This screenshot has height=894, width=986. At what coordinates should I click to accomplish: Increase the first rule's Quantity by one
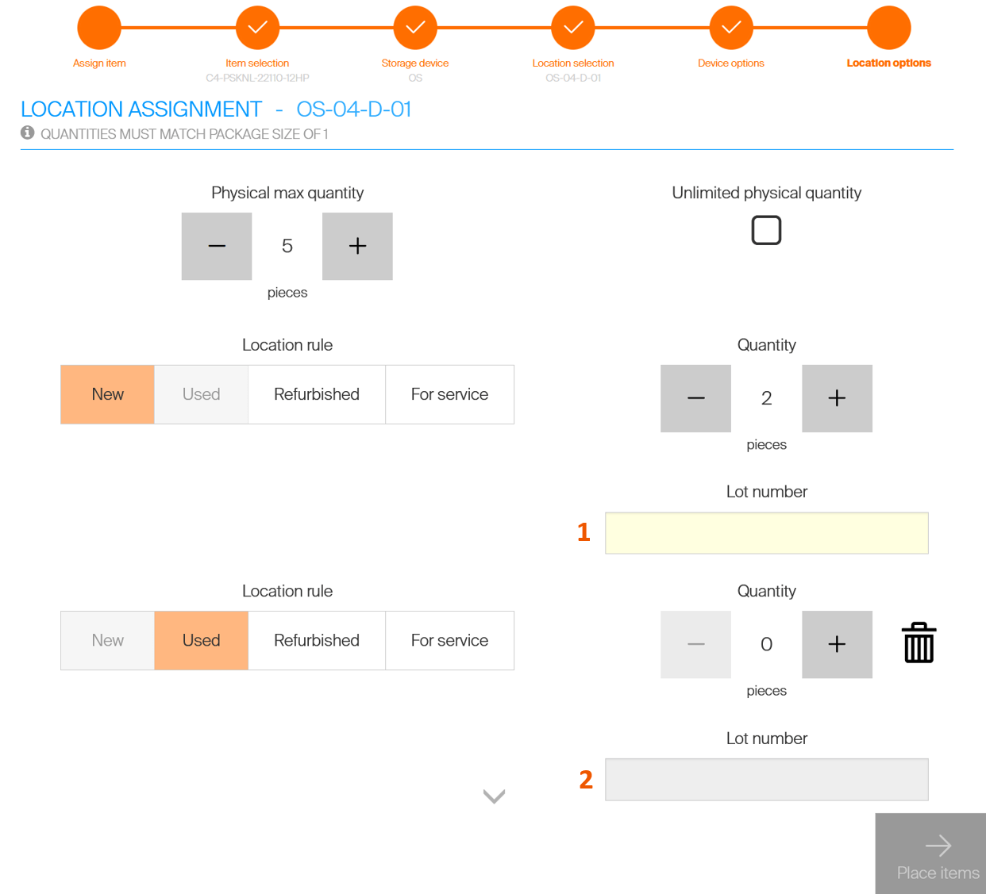[x=837, y=398]
